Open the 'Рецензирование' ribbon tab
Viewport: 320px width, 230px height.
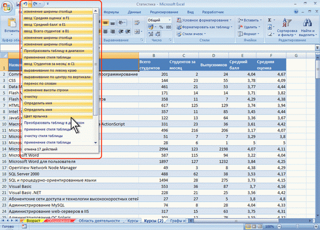(x=164, y=12)
